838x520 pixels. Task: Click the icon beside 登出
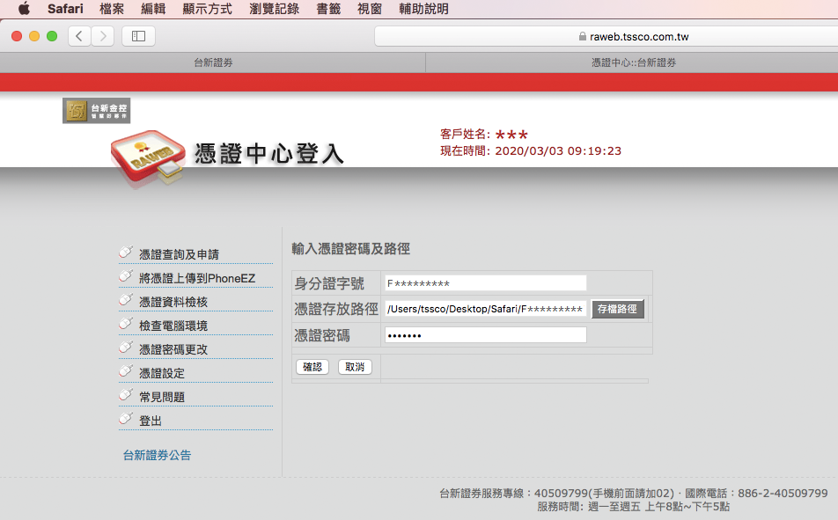(126, 418)
